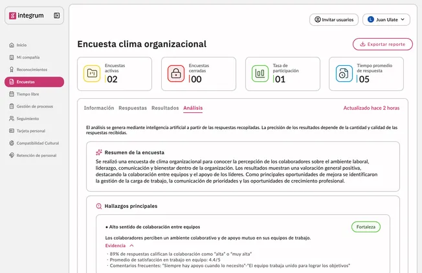Click the Juan Ulate avatar circle
The width and height of the screenshot is (422, 273).
[x=371, y=19]
